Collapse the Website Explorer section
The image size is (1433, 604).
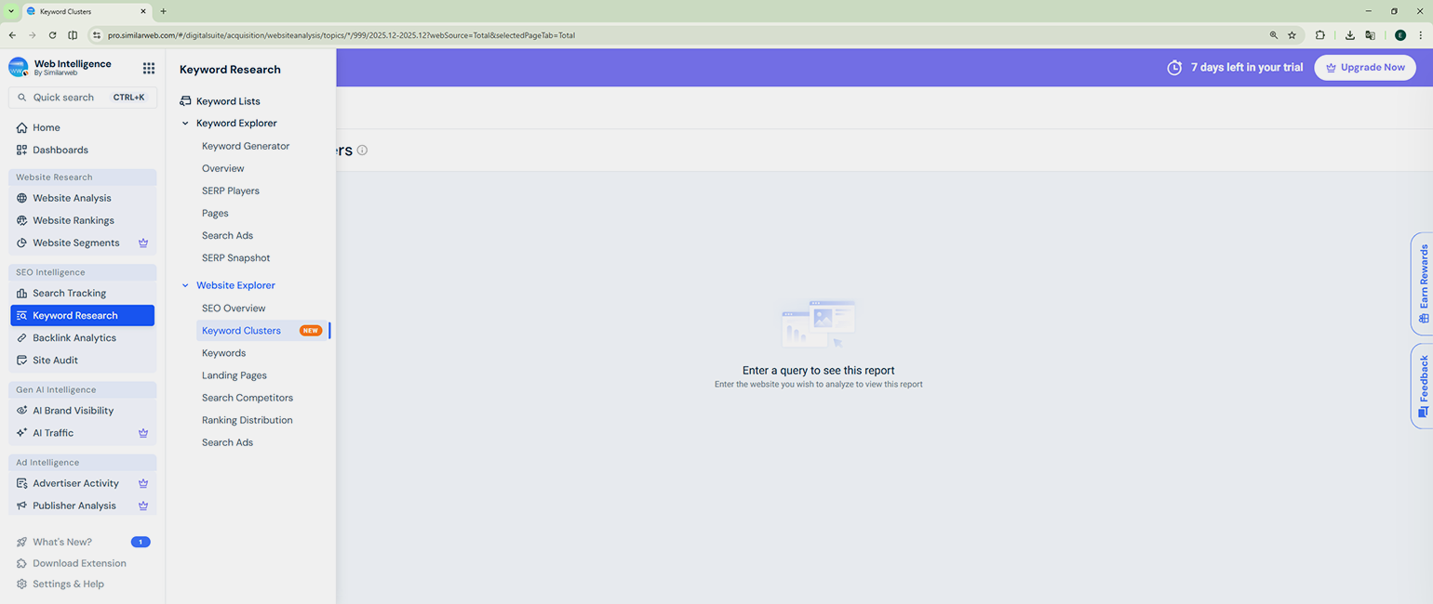[185, 286]
